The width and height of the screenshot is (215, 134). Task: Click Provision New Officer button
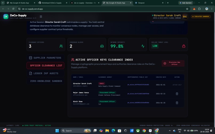(x=173, y=63)
